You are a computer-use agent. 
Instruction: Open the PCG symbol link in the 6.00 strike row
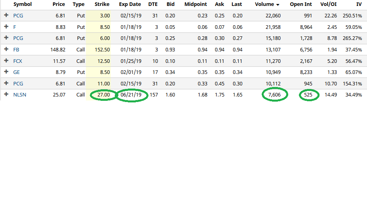(x=18, y=38)
